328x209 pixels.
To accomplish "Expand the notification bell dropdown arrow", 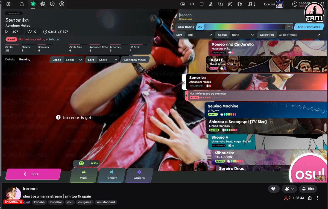I will pos(293,189).
